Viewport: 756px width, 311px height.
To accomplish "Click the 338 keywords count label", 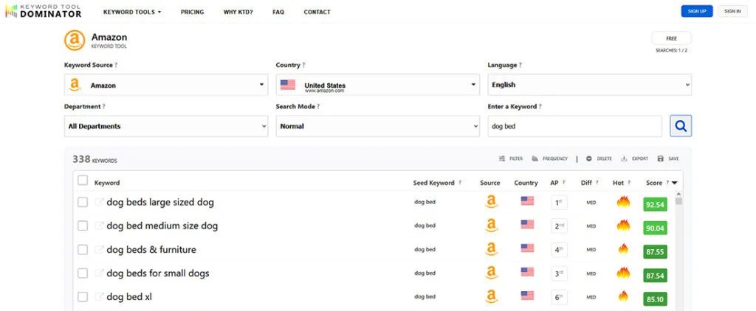I will point(94,159).
